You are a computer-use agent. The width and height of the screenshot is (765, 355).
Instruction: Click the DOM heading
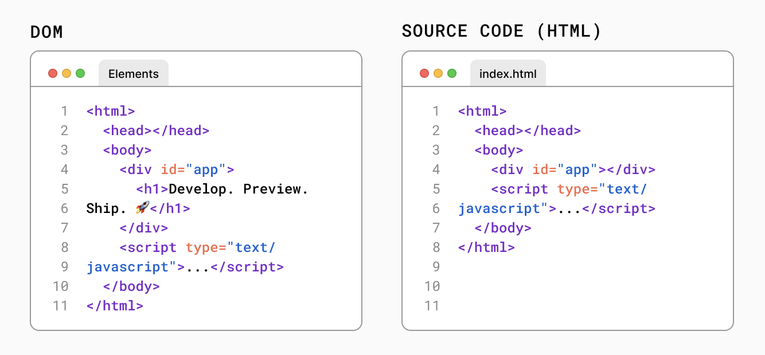[x=46, y=32]
